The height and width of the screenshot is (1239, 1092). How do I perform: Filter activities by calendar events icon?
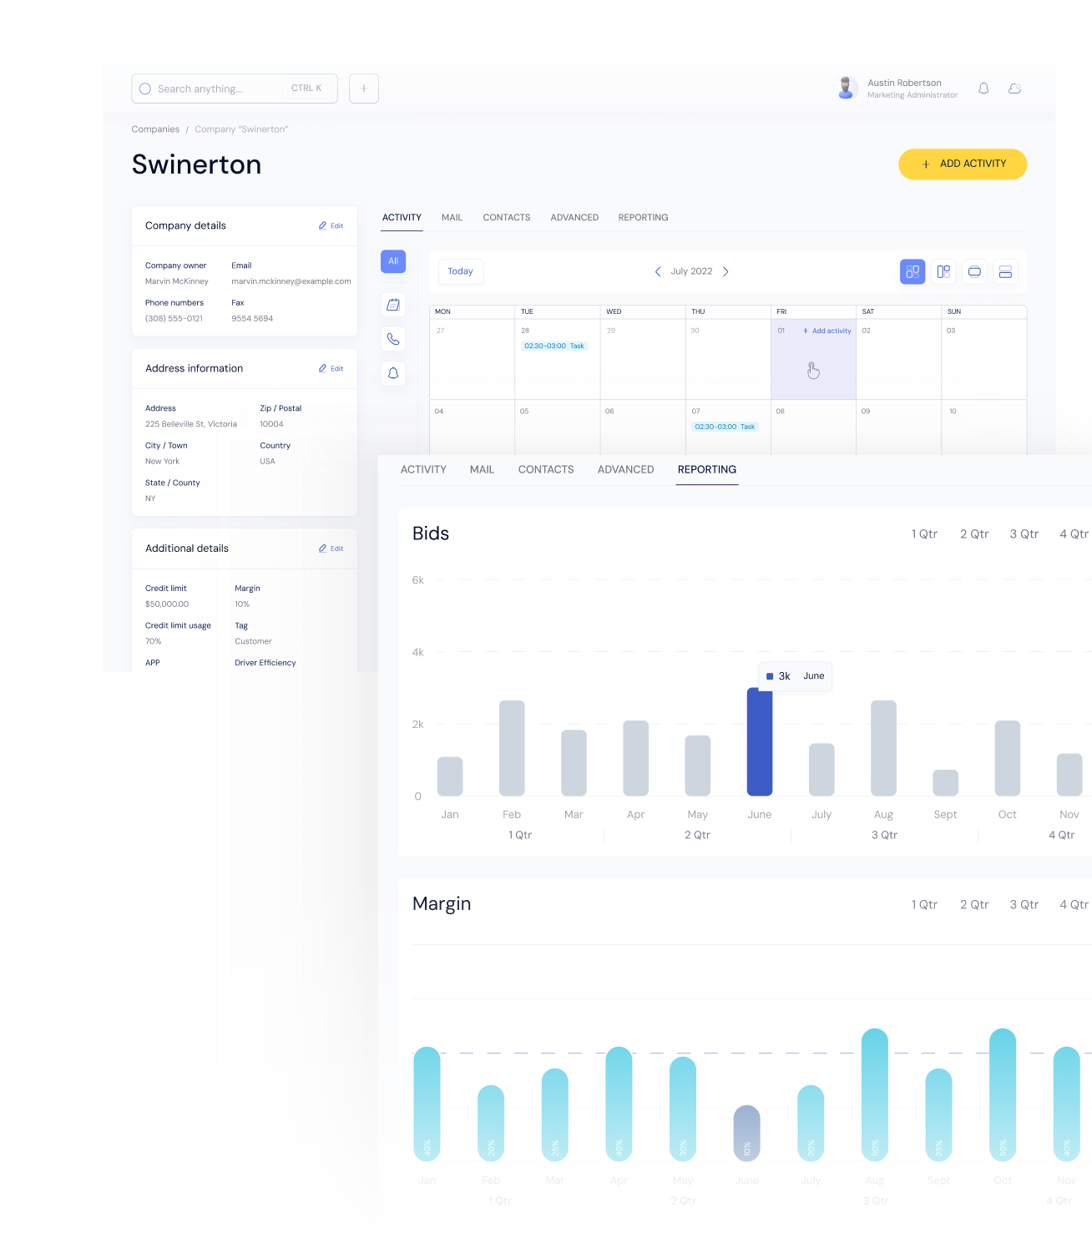393,305
